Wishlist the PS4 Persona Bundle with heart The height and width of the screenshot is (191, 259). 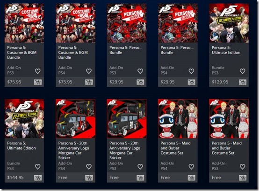[191, 71]
